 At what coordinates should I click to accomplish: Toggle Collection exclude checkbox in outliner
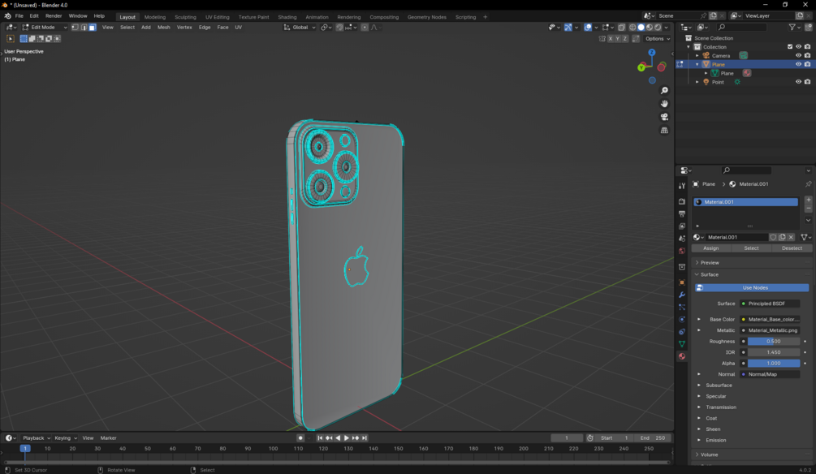pyautogui.click(x=790, y=47)
